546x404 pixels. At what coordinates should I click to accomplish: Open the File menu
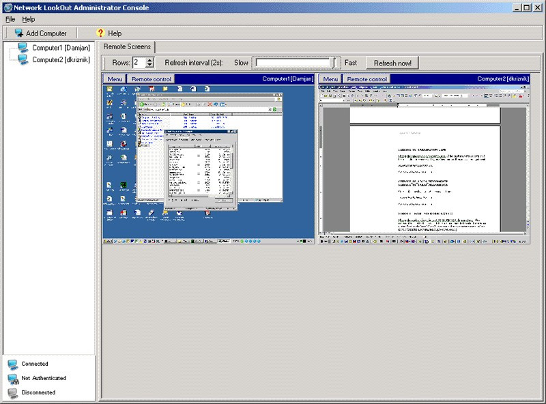[10, 19]
